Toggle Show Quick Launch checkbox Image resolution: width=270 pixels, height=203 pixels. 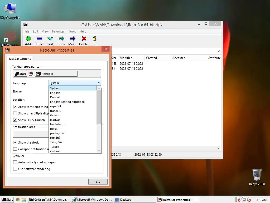[x=15, y=120]
